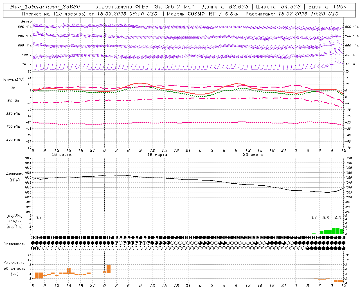The width and height of the screenshot is (360, 288).
Task: Click the Ветер panel label
Action: 26,21
